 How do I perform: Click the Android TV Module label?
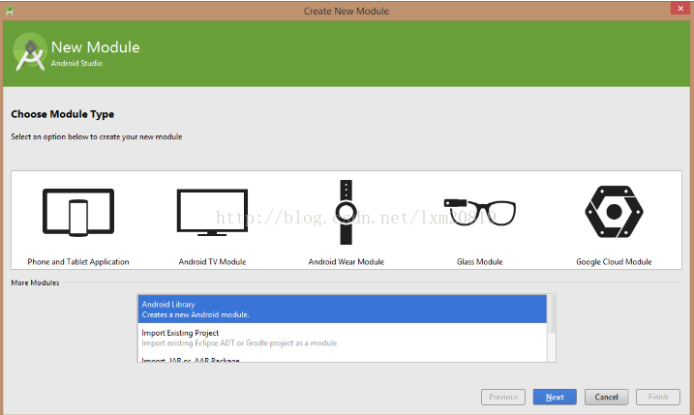(x=212, y=261)
